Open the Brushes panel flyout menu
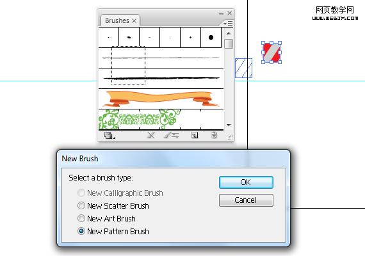The height and width of the screenshot is (256, 365). 228,23
